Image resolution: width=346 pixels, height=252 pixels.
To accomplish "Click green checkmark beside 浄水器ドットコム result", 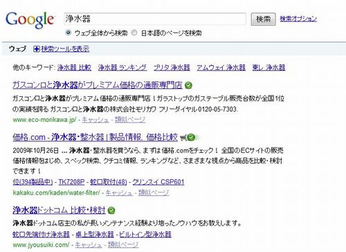I will (111, 210).
